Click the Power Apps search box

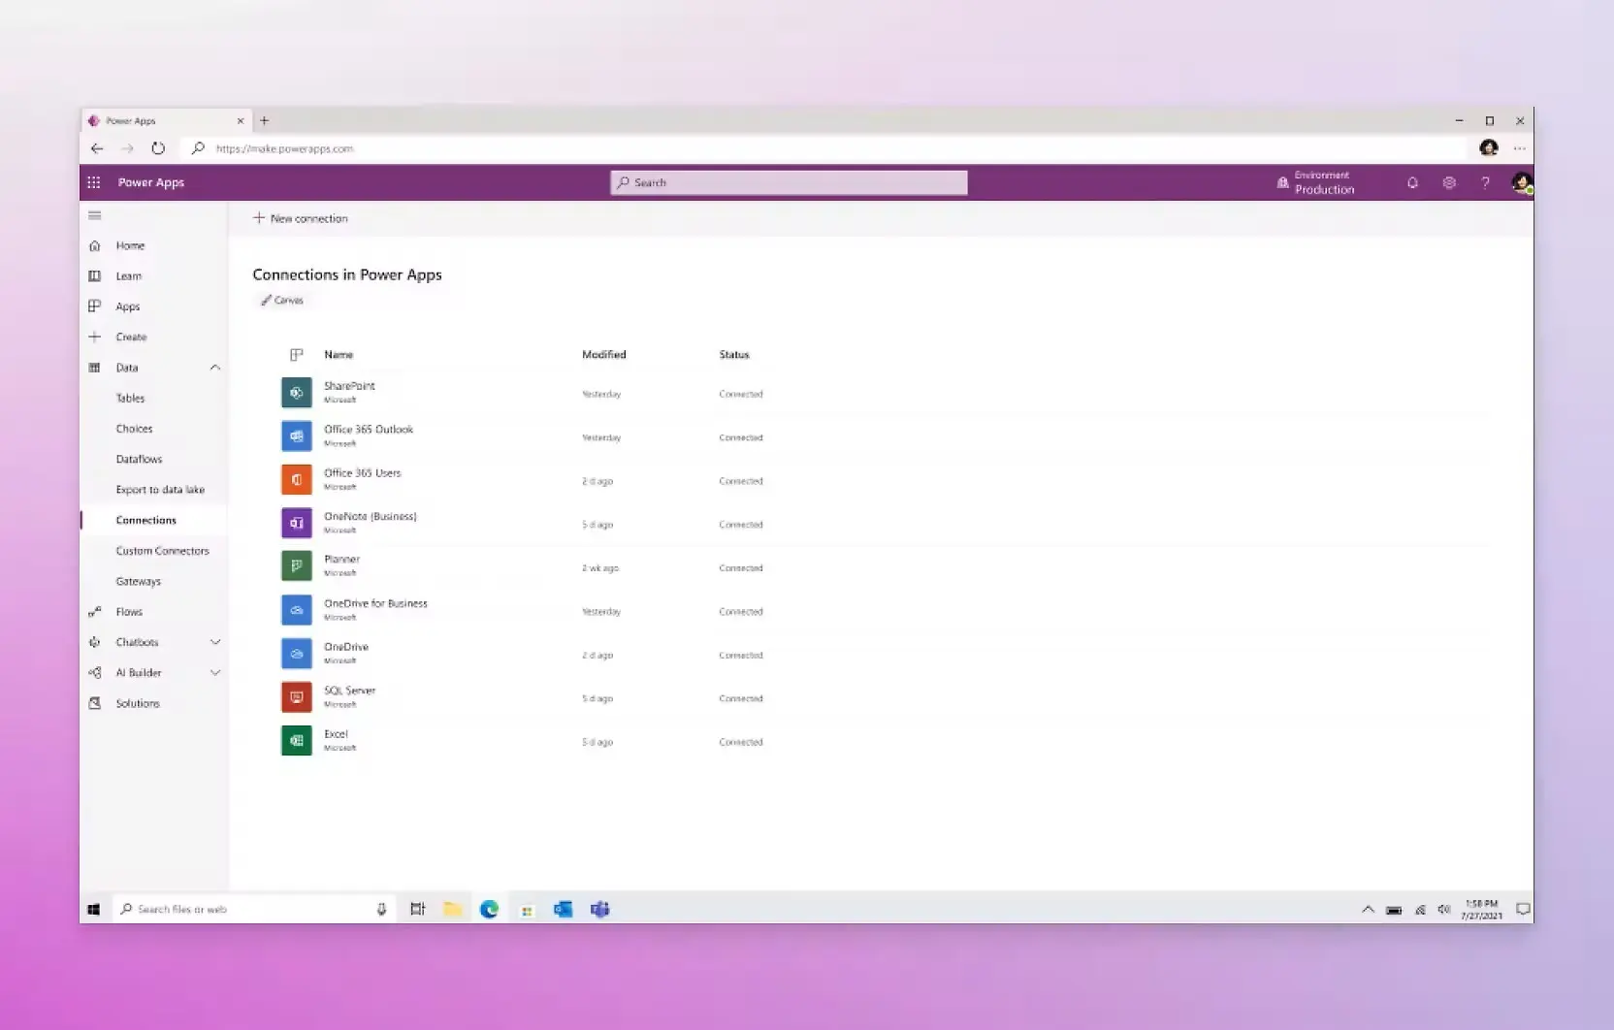pyautogui.click(x=789, y=182)
